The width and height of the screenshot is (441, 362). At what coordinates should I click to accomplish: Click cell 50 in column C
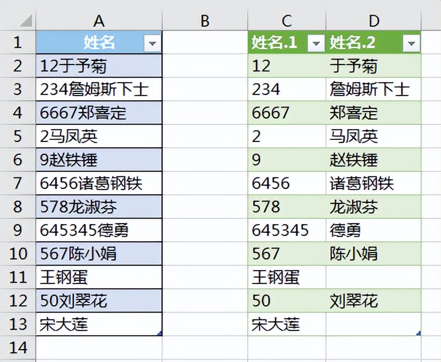pos(286,301)
